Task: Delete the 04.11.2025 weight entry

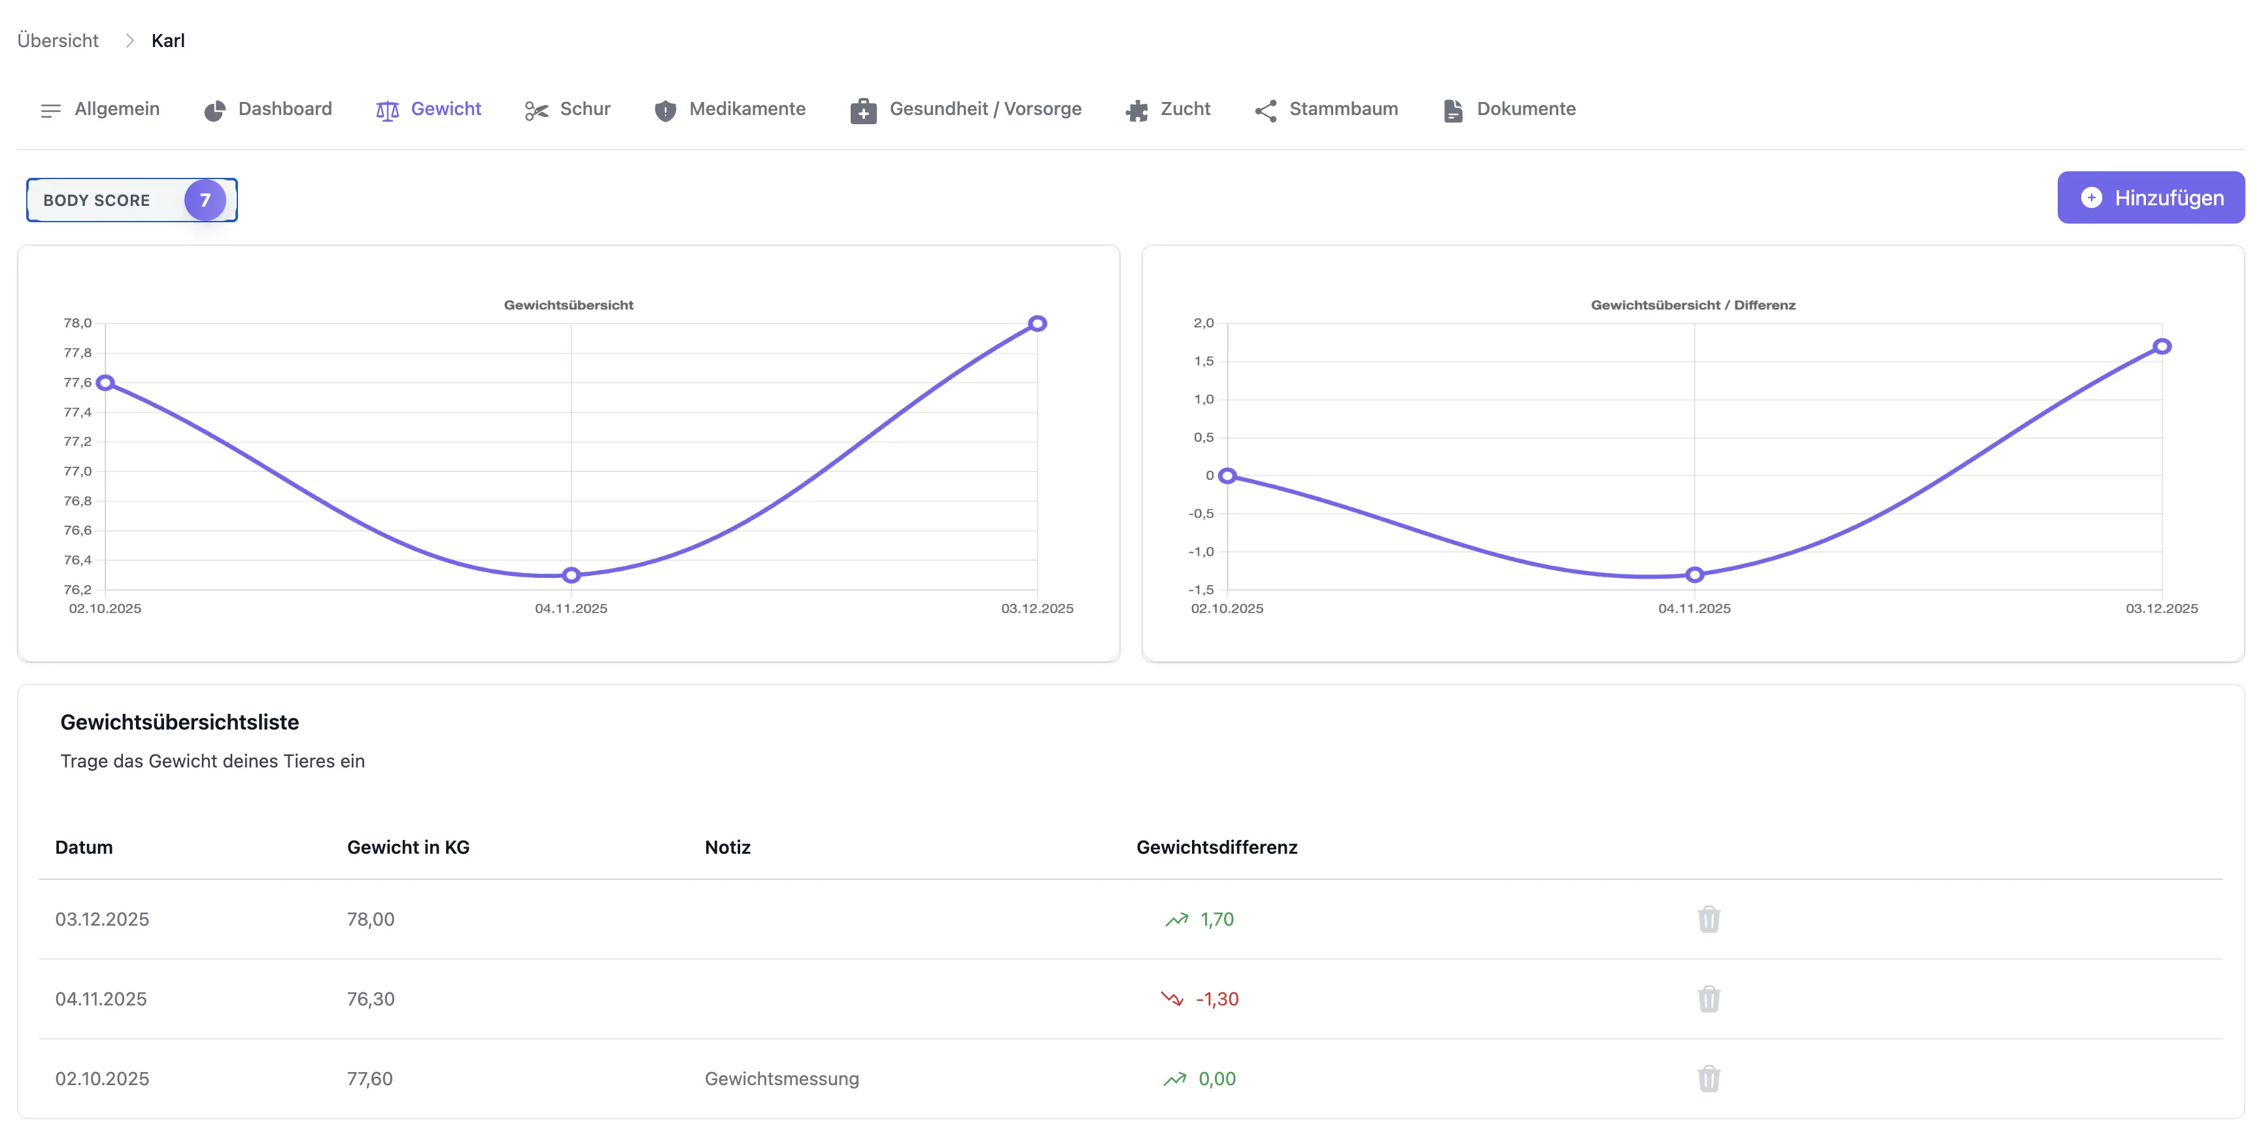Action: [x=1707, y=999]
